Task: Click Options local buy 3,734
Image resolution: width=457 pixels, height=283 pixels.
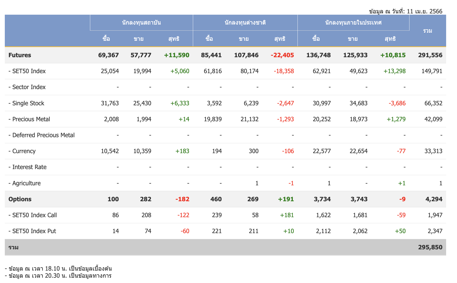Action: (322, 199)
